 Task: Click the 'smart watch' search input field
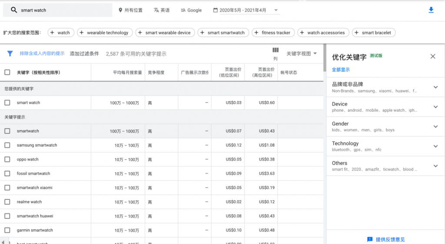58,10
